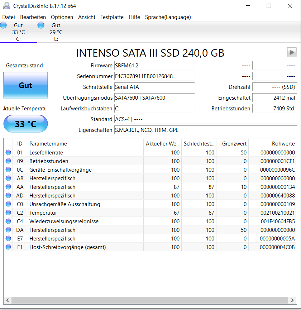
Task: Click the horizontal scrollbar right arrow
Action: 292,300
